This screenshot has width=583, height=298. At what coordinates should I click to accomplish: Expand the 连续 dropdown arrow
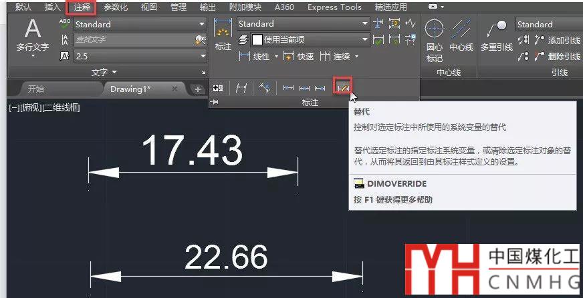356,57
